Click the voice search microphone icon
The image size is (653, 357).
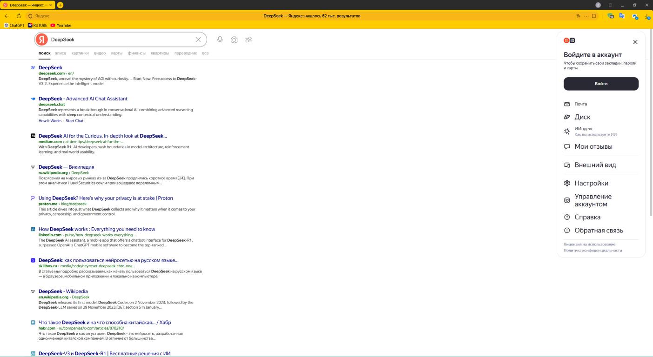220,40
